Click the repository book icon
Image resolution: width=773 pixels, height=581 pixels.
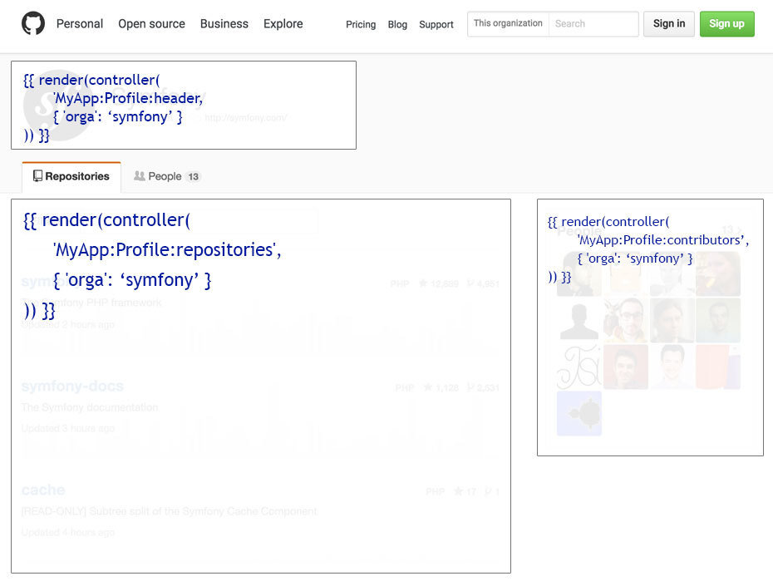37,176
